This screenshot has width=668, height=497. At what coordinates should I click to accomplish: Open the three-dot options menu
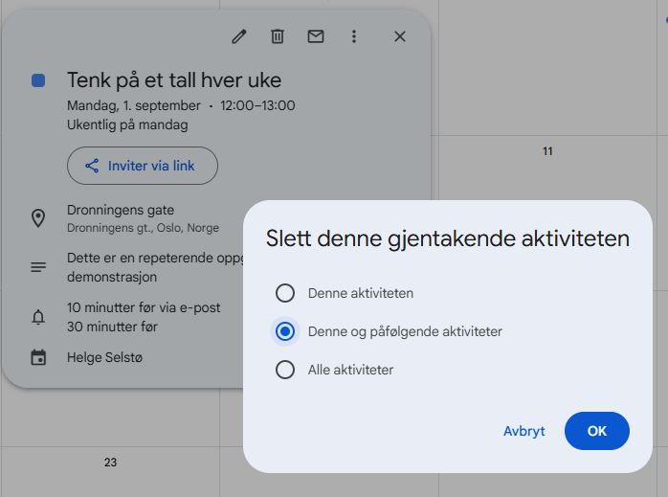coord(353,36)
